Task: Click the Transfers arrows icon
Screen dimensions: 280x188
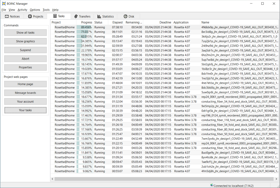Action: [76, 16]
